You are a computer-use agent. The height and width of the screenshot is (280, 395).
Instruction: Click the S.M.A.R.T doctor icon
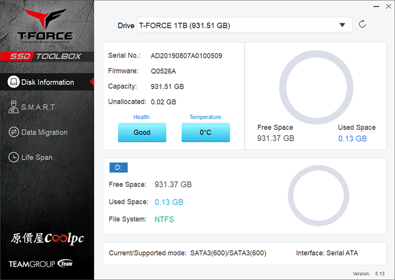click(13, 107)
